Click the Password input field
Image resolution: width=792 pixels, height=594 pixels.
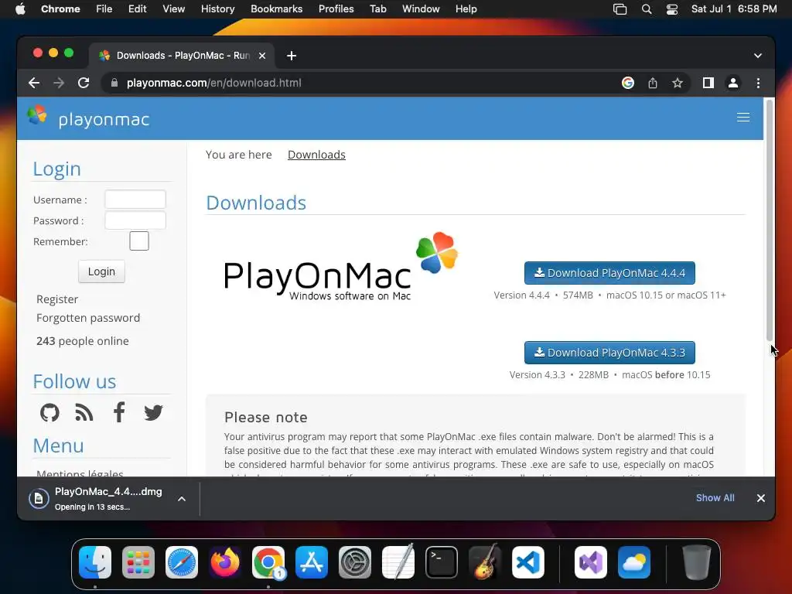(135, 220)
